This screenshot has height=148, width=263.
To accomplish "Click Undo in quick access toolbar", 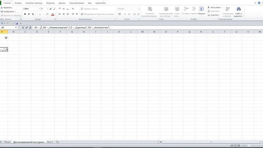I will point(2,23).
